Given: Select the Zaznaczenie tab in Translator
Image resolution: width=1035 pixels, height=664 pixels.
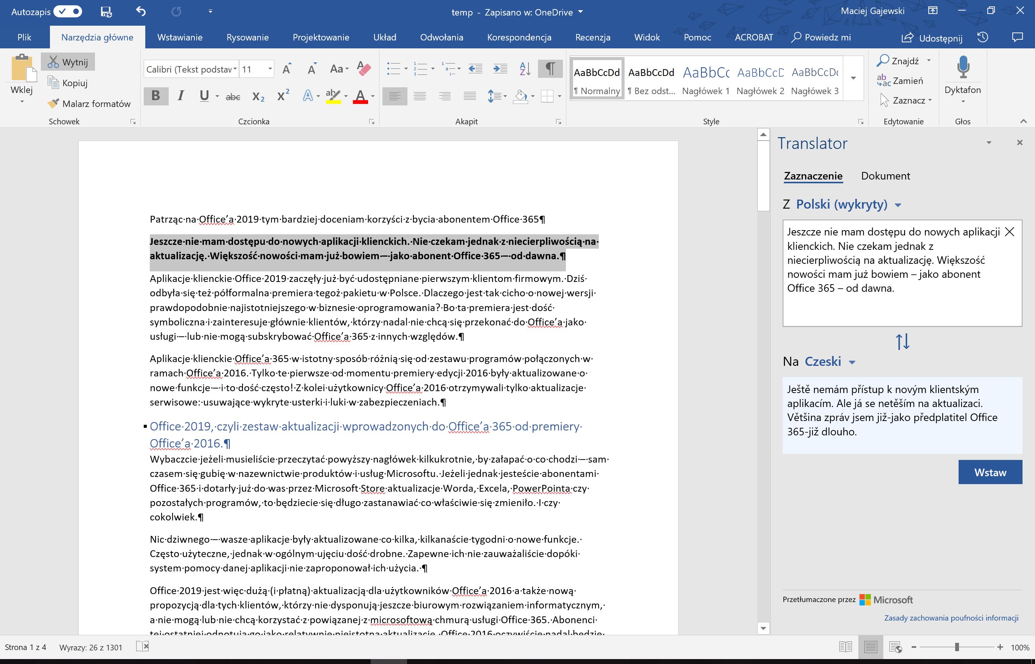Looking at the screenshot, I should 813,176.
